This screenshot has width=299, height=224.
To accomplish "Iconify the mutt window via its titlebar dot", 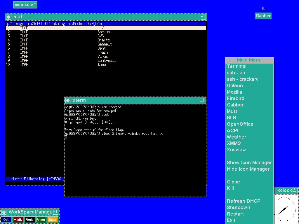I will [x=9, y=17].
